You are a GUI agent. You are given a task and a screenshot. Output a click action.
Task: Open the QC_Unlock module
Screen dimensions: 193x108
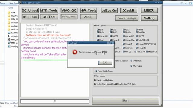[30, 10]
